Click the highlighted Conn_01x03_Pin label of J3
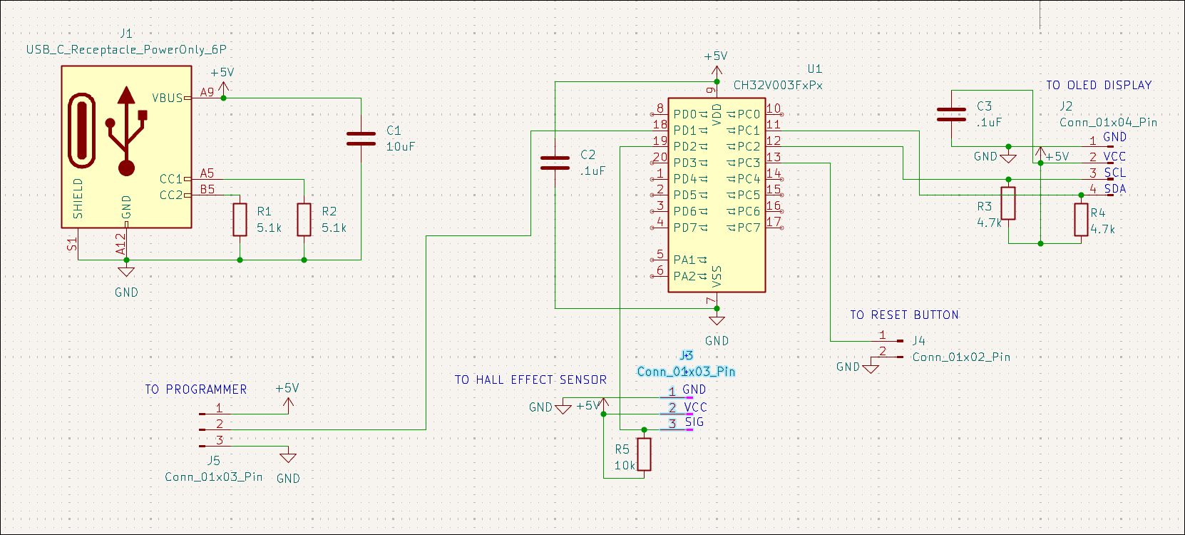The width and height of the screenshot is (1185, 535). point(686,372)
